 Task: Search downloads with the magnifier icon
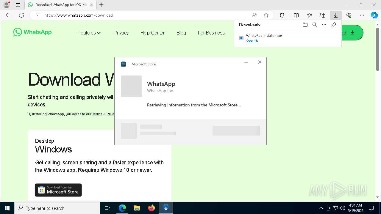[x=315, y=25]
